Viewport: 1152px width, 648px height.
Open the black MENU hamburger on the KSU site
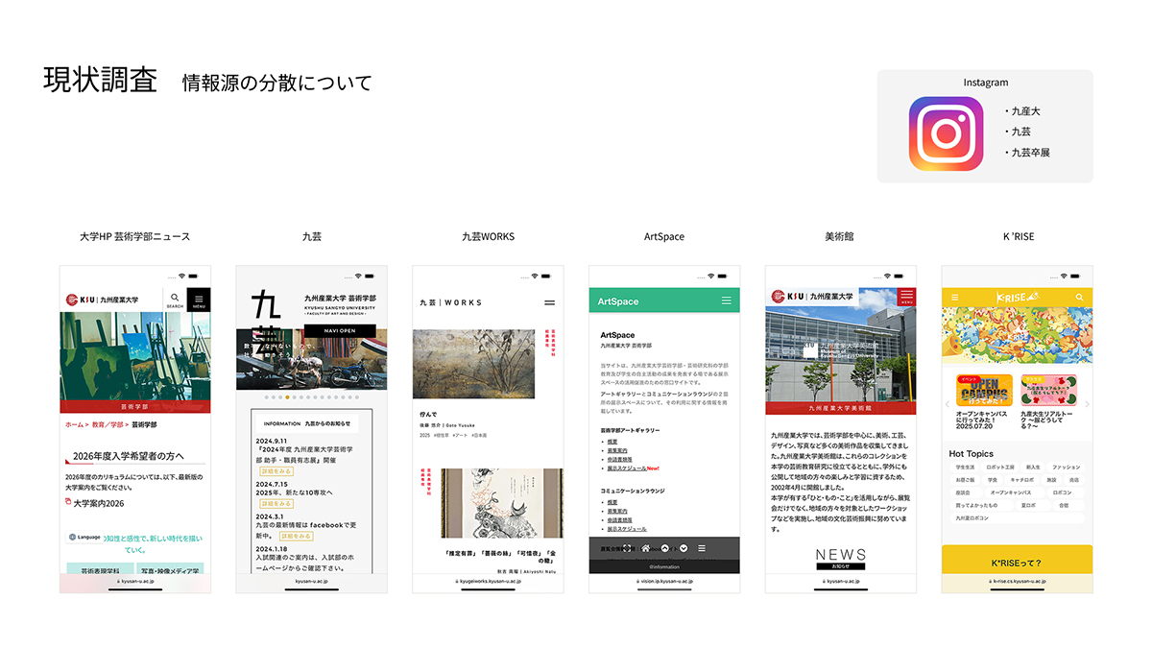point(199,300)
